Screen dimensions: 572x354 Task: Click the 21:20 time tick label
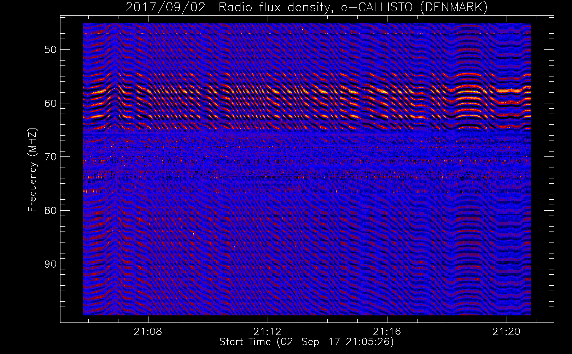507,332
